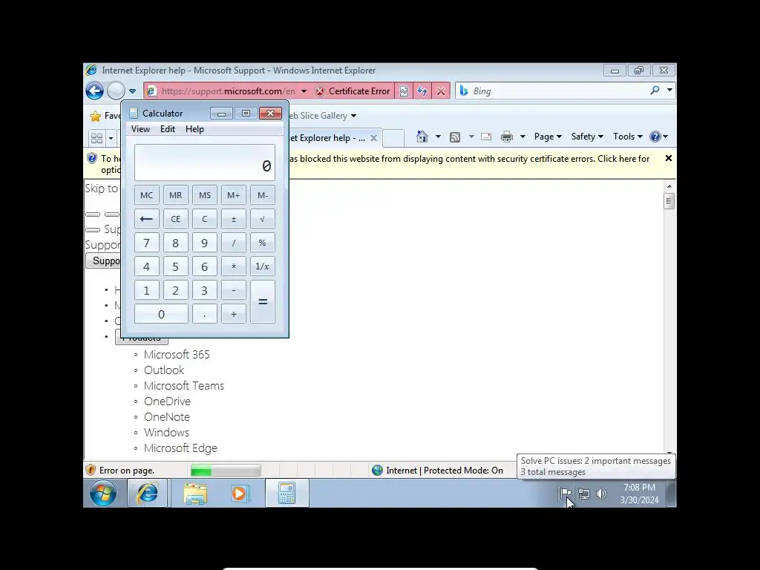760x570 pixels.
Task: Open the Tools menu
Action: (628, 137)
